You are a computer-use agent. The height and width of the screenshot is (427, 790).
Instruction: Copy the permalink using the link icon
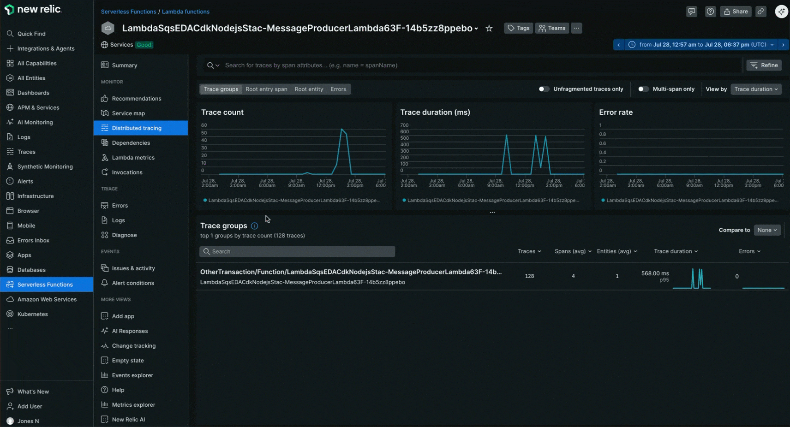point(761,12)
